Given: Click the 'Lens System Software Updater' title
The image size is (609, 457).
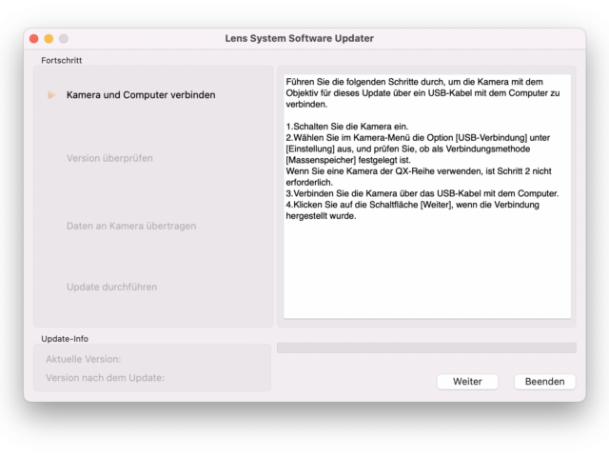Looking at the screenshot, I should (299, 38).
